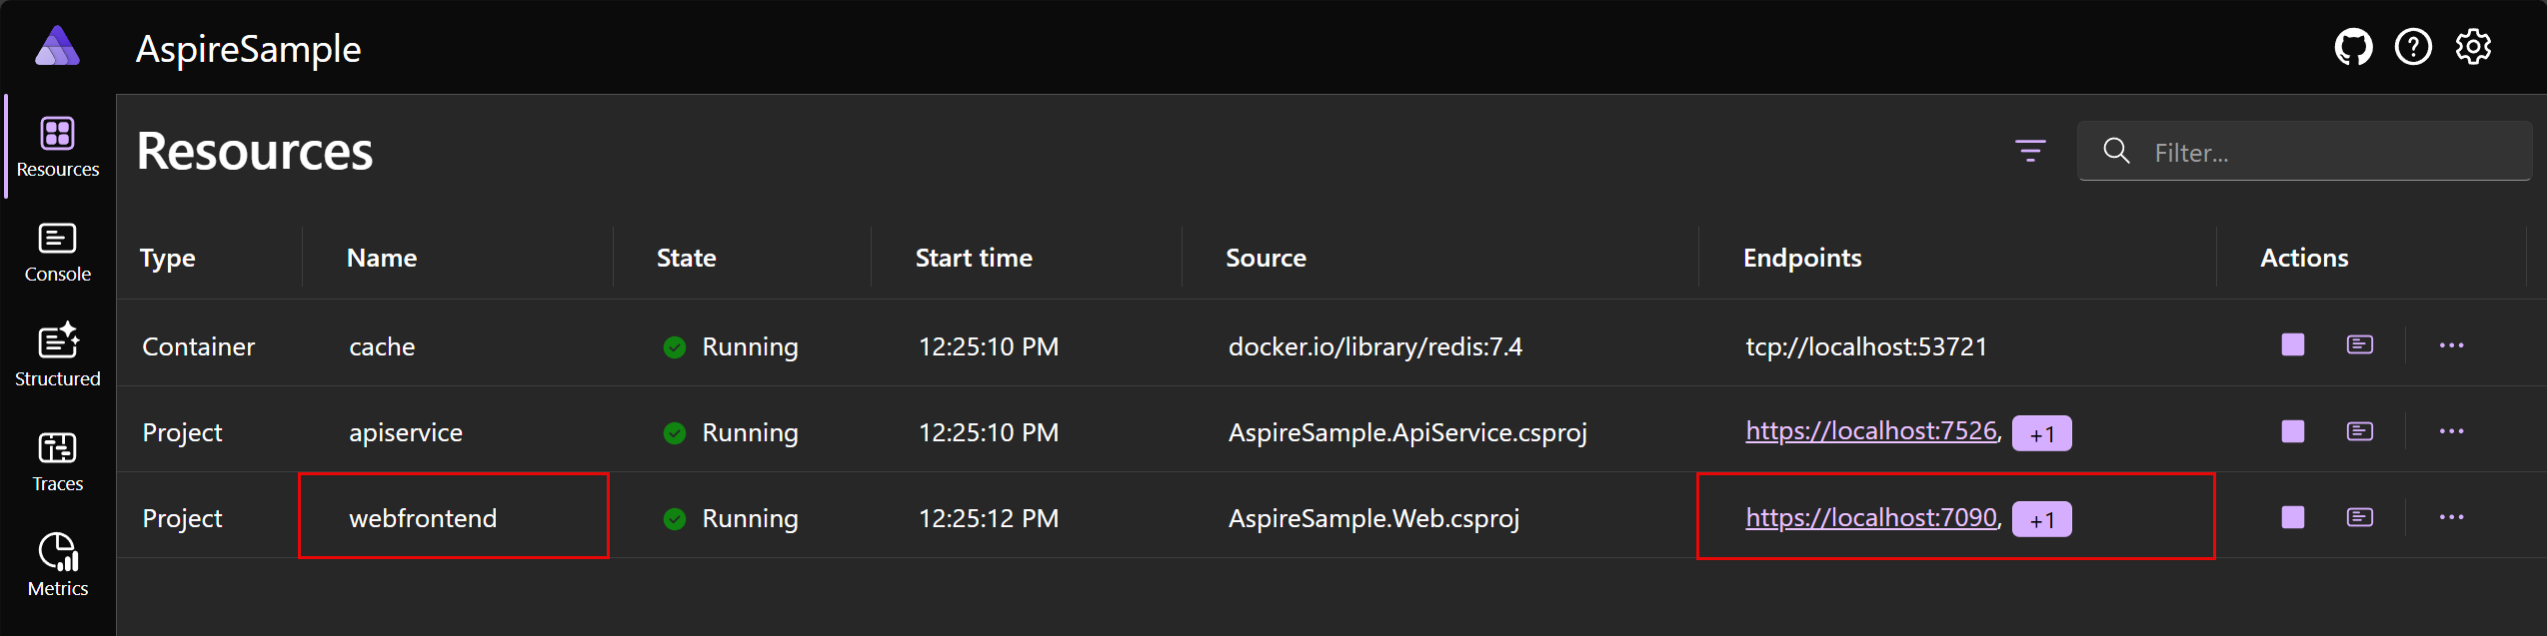The image size is (2547, 636).
Task: Click the running status icon for apiservice
Action: pos(675,432)
